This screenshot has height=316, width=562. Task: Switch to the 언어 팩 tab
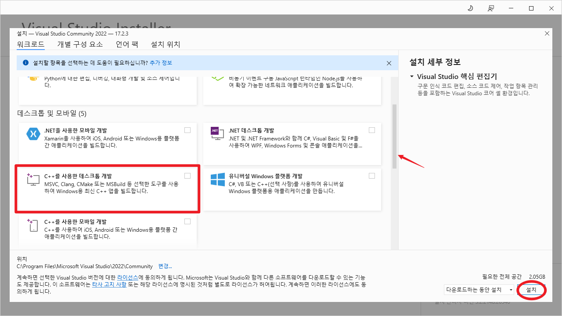127,44
